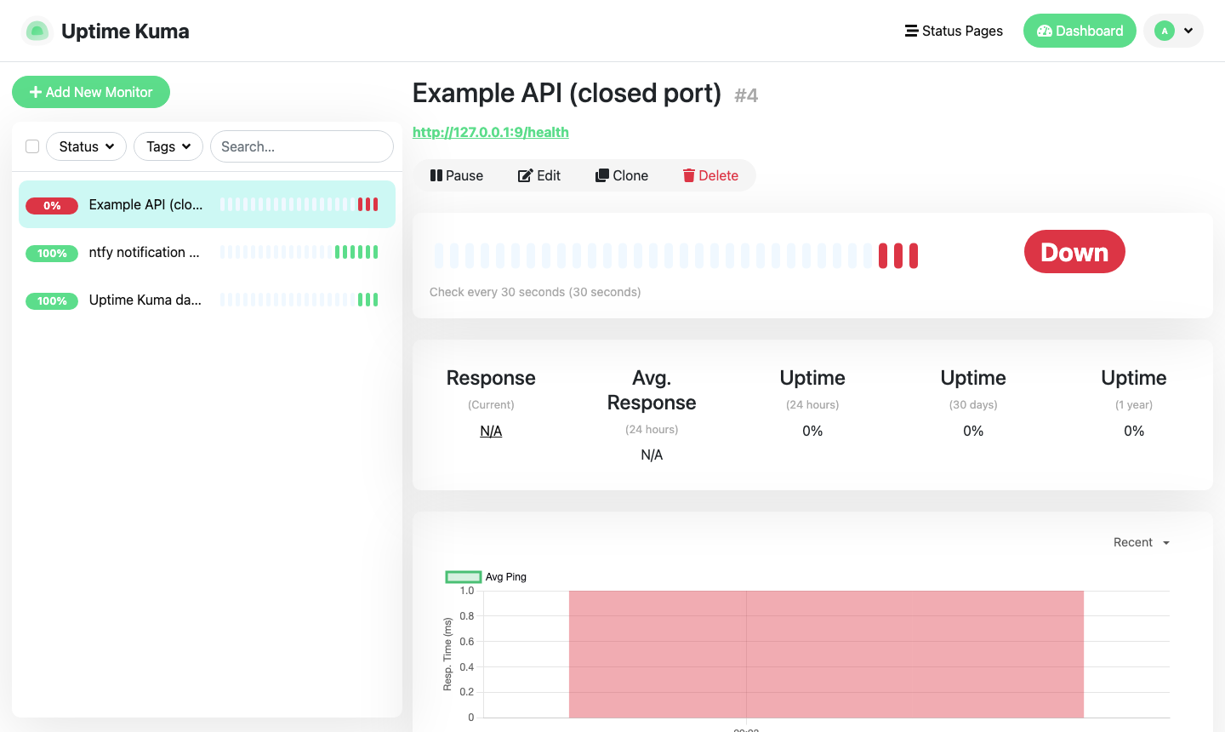Image resolution: width=1225 pixels, height=732 pixels.
Task: Pause this monitor
Action: (457, 175)
